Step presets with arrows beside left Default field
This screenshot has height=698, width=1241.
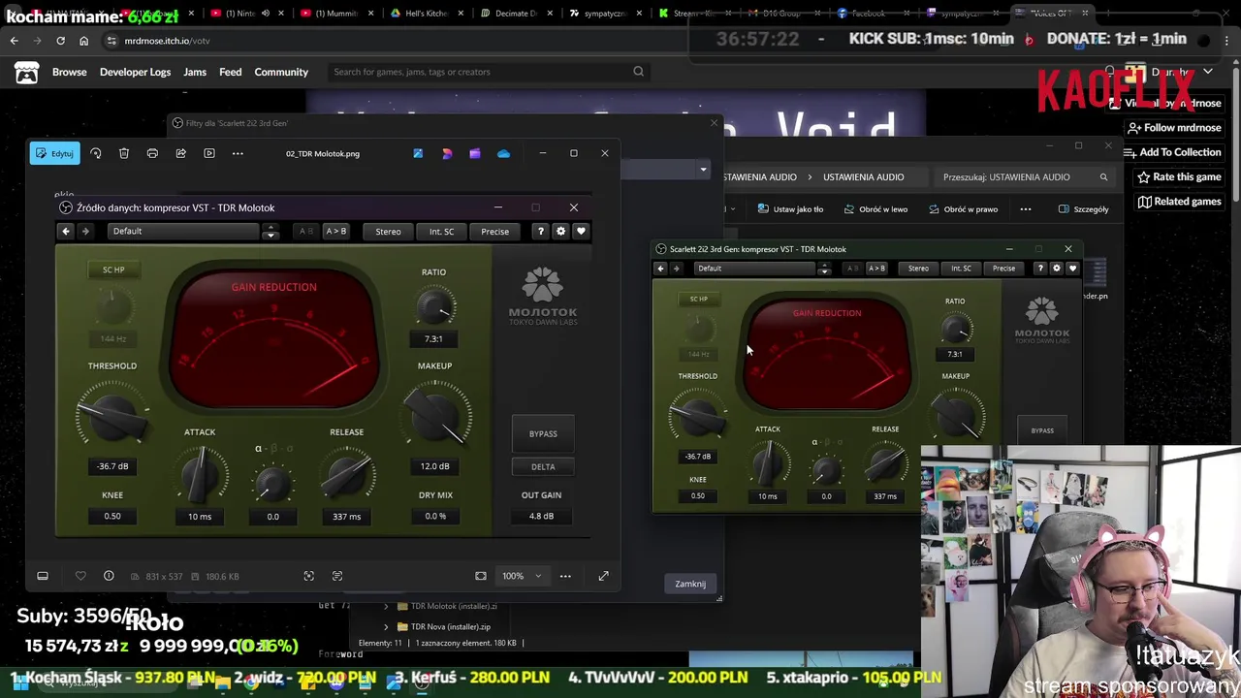pos(270,231)
